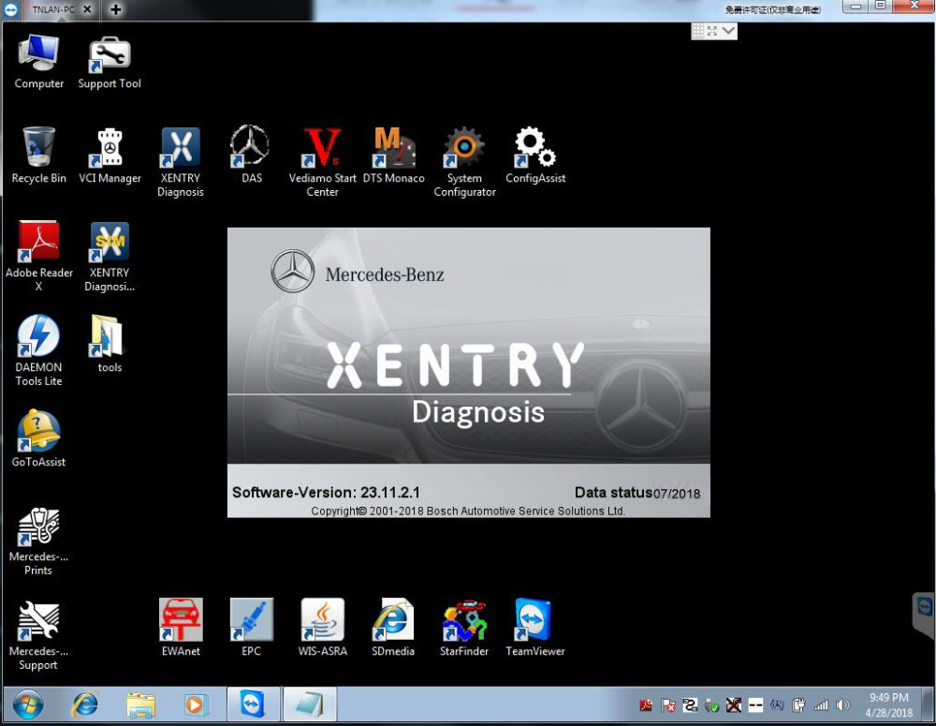Start a TeamViewer session

point(534,620)
